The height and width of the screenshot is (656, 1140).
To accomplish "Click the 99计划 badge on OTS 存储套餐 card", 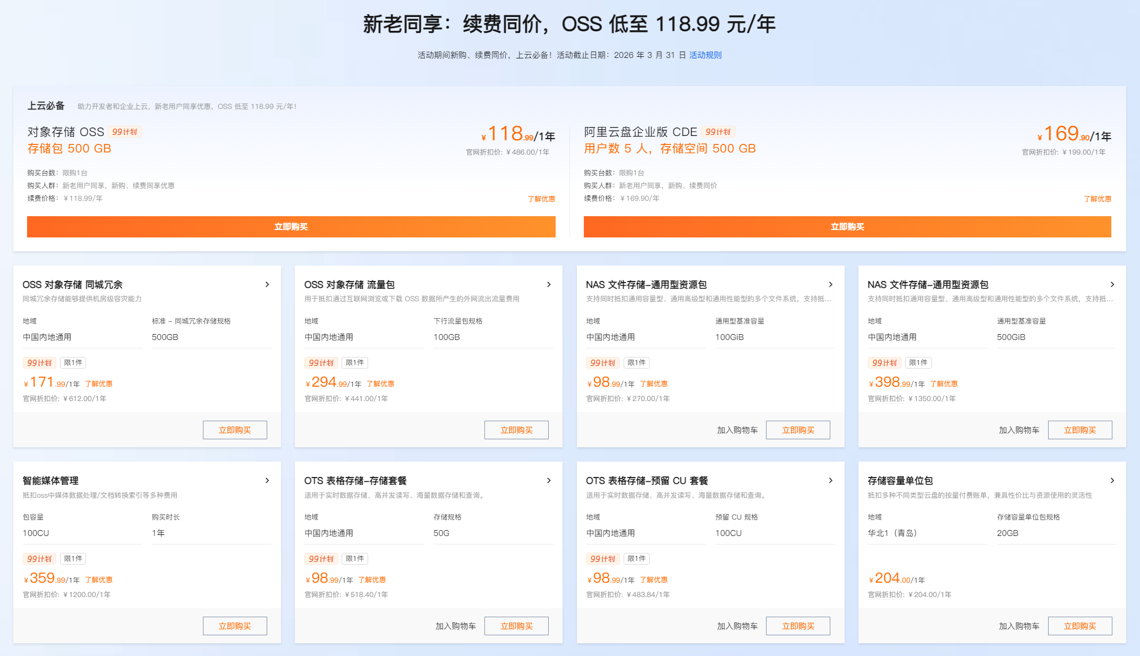I will 321,559.
